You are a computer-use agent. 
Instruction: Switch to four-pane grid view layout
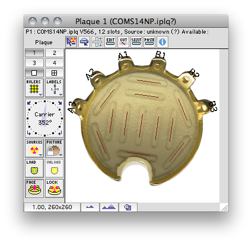[55, 73]
